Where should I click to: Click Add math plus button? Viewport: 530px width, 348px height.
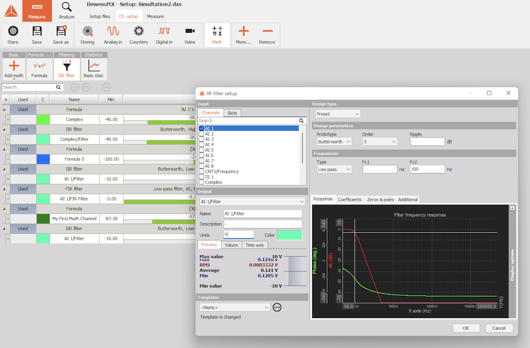click(x=14, y=69)
